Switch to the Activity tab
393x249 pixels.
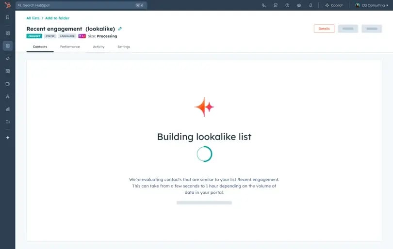(x=98, y=47)
